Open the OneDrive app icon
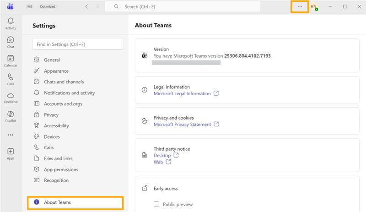Viewport: 366px width, 212px height. [x=11, y=97]
